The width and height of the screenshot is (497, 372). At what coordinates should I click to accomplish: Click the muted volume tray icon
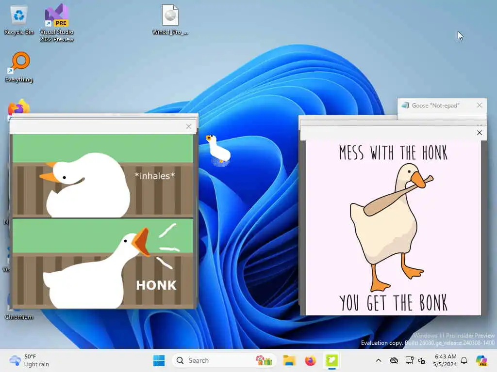pyautogui.click(x=422, y=360)
